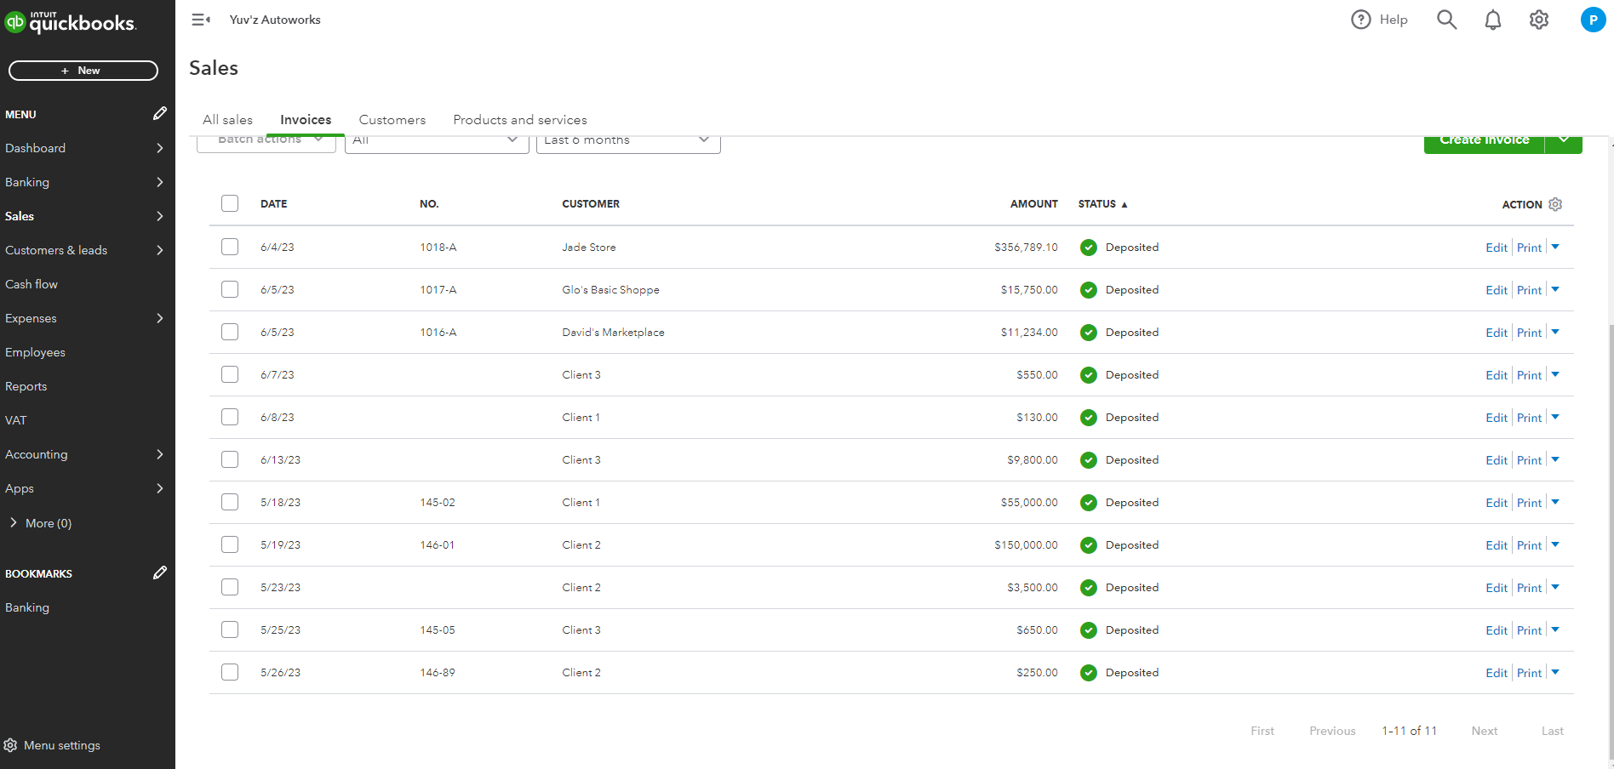Click the pencil icon beside MENU
Image resolution: width=1614 pixels, height=769 pixels.
[159, 114]
